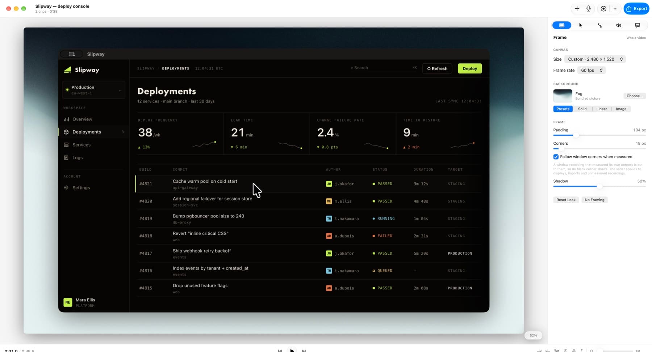Click the ME avatar next to Mara Ellis
Viewport: 652px width, 352px height.
click(68, 302)
